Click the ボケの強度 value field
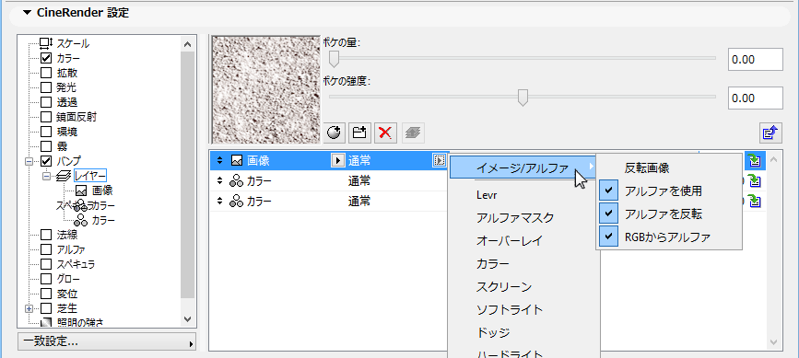The image size is (799, 358). click(756, 98)
